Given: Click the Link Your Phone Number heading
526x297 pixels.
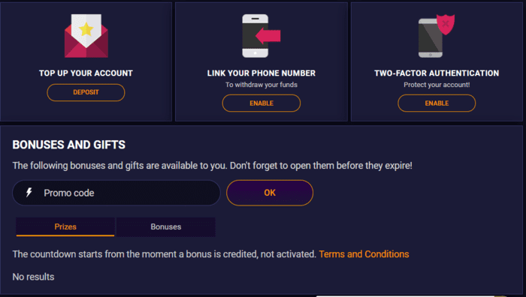Looking at the screenshot, I should pyautogui.click(x=261, y=73).
